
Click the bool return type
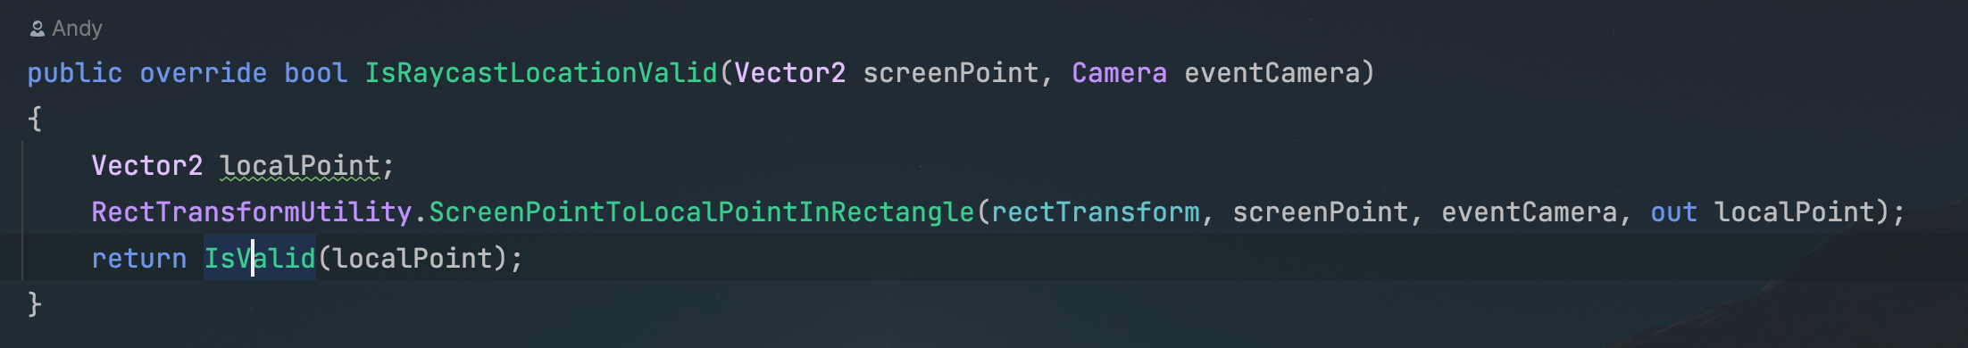coord(316,73)
